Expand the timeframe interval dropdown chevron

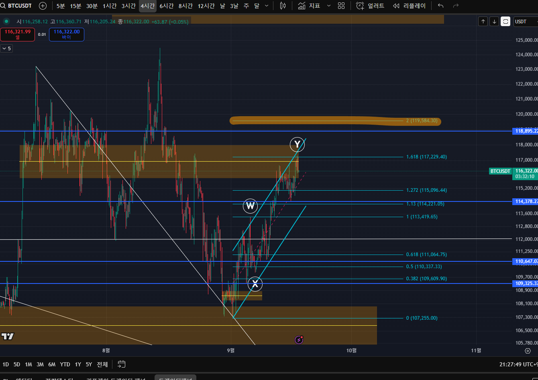[x=267, y=6]
